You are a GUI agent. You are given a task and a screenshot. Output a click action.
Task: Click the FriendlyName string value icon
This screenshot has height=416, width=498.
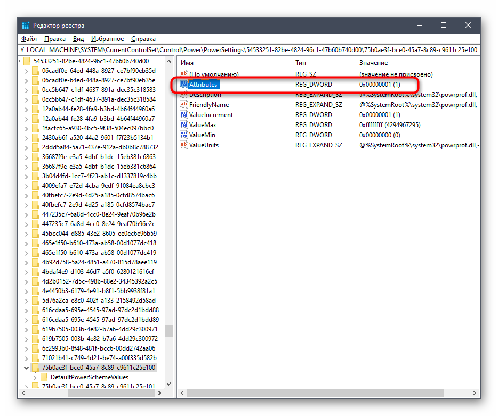click(184, 105)
